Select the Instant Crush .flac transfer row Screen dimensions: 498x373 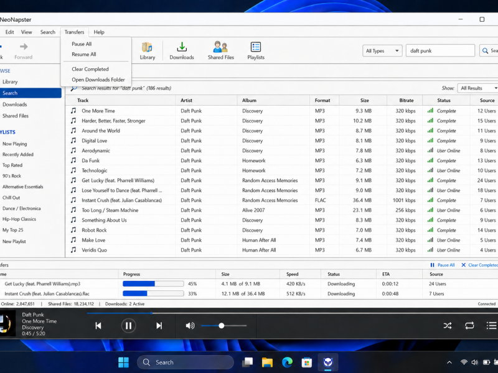(x=249, y=293)
